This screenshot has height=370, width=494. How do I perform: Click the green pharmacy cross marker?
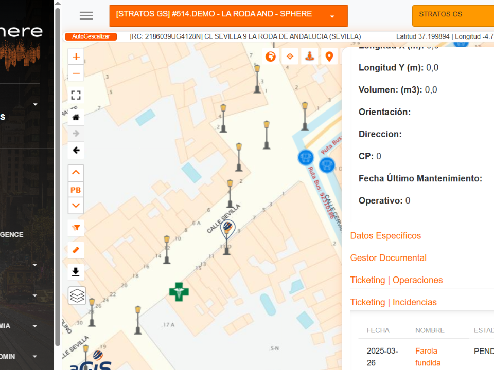coord(179,292)
